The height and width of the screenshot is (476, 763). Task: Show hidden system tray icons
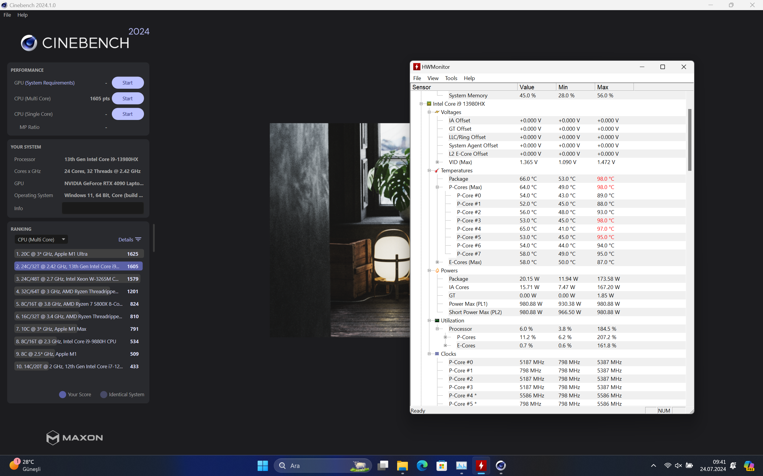coord(653,465)
